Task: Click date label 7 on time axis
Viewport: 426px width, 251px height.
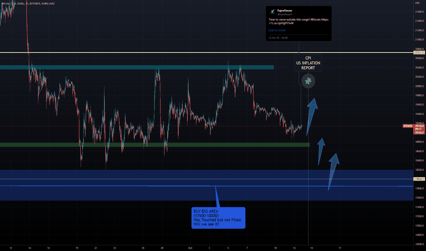Action: (x=247, y=248)
